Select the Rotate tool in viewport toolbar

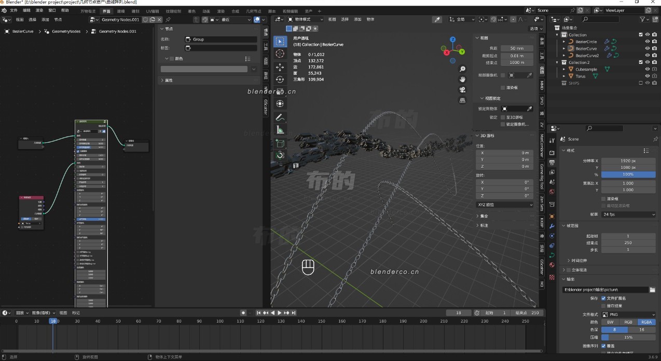pos(280,79)
